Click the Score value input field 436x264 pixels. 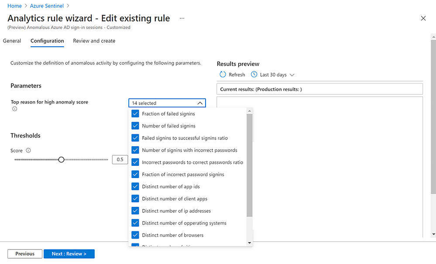click(120, 160)
